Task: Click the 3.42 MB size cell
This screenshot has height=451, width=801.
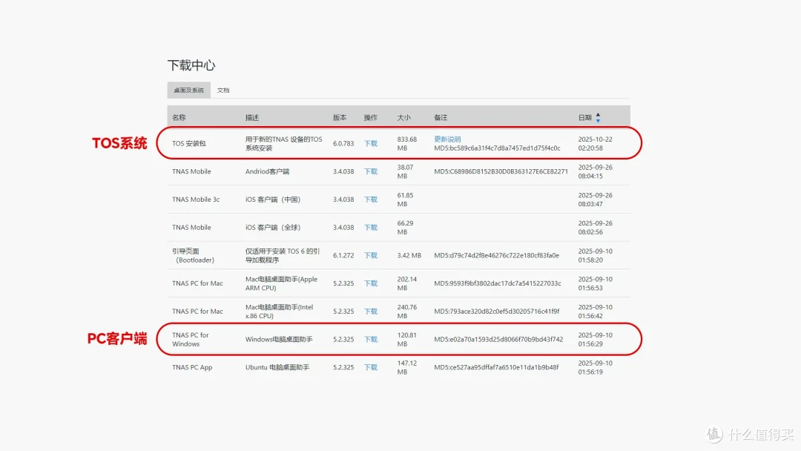Action: point(409,255)
